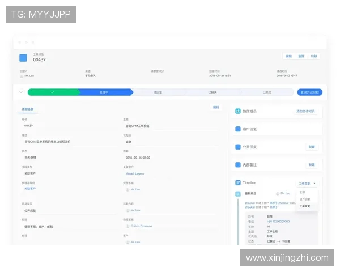Click 新建 in the 公开回复 panel

[x=311, y=147]
